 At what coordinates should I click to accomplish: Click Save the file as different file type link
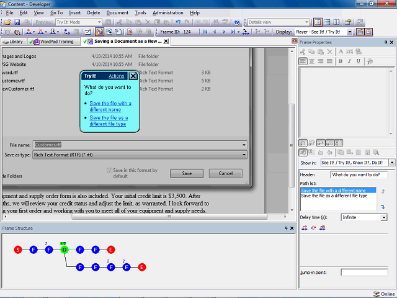click(x=109, y=121)
